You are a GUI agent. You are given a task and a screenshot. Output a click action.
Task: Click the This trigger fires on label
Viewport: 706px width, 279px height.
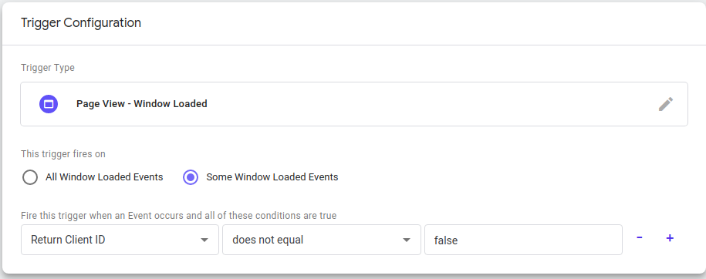coord(63,154)
